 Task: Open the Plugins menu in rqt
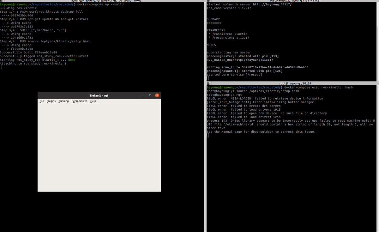click(x=51, y=101)
